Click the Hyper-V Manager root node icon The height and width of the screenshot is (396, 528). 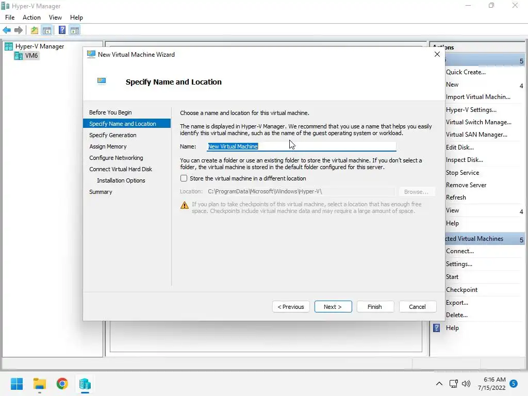(x=9, y=46)
